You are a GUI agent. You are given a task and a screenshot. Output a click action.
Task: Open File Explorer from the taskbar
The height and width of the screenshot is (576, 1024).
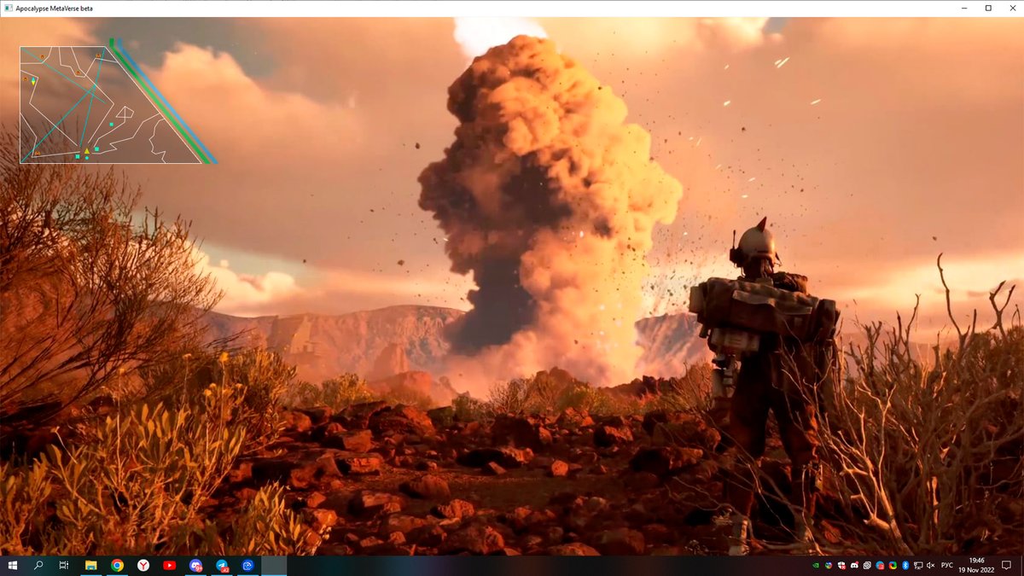tap(90, 565)
